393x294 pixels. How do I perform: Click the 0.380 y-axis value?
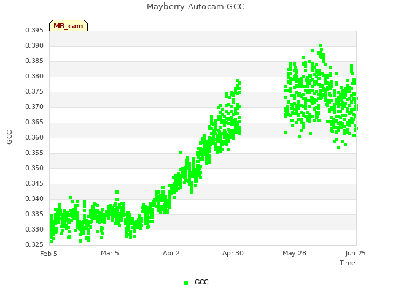[x=34, y=76]
